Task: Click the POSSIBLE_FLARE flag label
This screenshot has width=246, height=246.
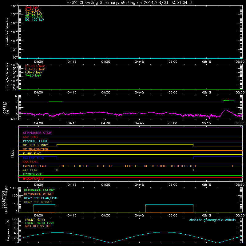Action: pos(35,141)
